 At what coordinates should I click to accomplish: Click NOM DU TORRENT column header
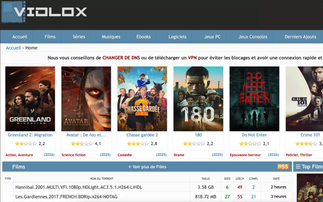click(102, 179)
